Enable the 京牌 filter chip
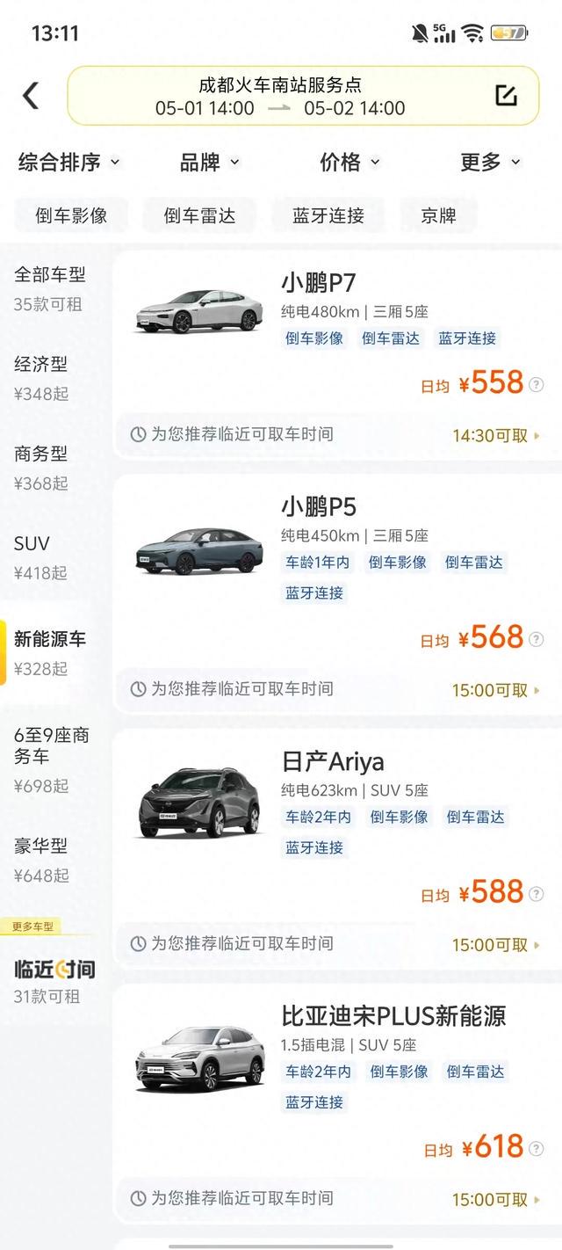This screenshot has height=1250, width=562. point(438,215)
